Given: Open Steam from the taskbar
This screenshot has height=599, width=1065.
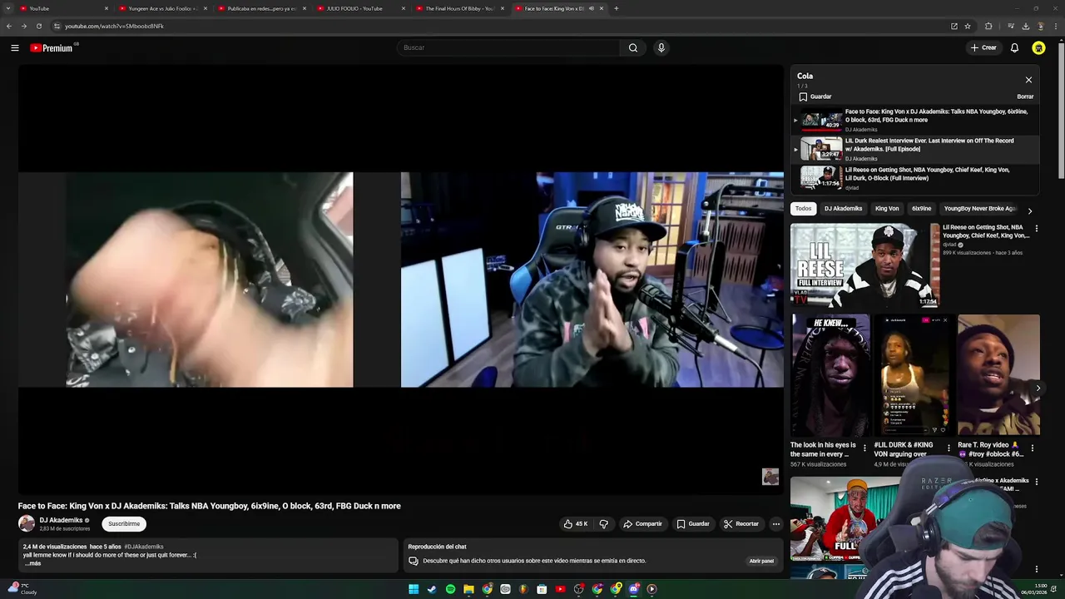Looking at the screenshot, I should [432, 589].
